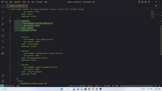The width and height of the screenshot is (162, 91).
Task: Click the service-registry-2 service name value
Action: click(x=44, y=23)
